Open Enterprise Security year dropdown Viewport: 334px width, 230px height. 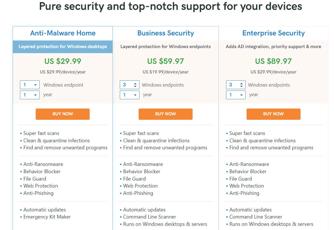(236, 95)
